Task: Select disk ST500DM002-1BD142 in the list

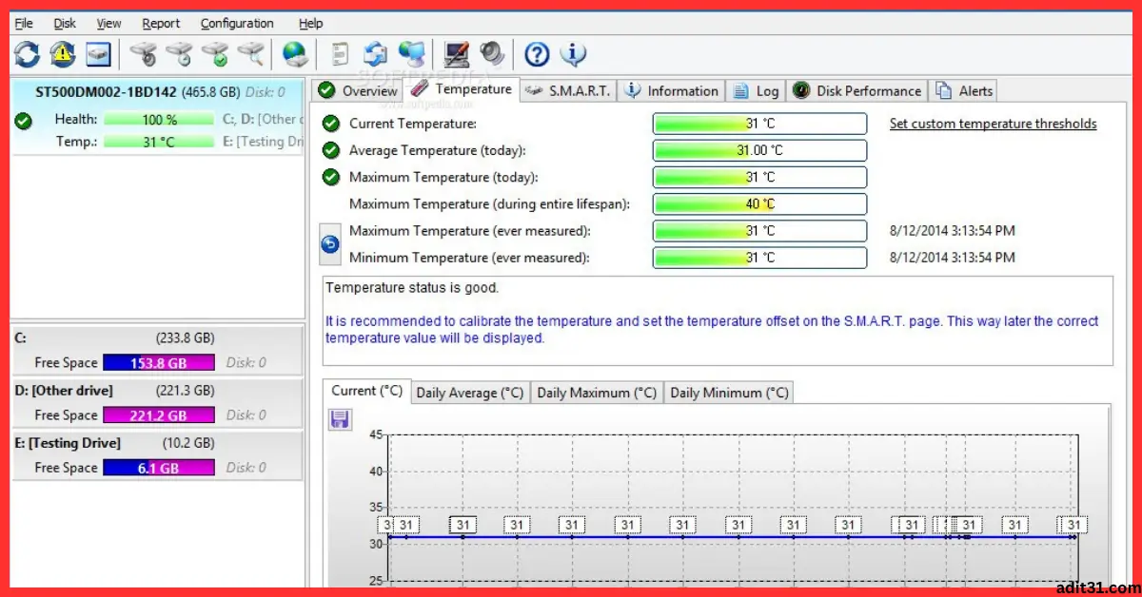Action: pyautogui.click(x=157, y=117)
